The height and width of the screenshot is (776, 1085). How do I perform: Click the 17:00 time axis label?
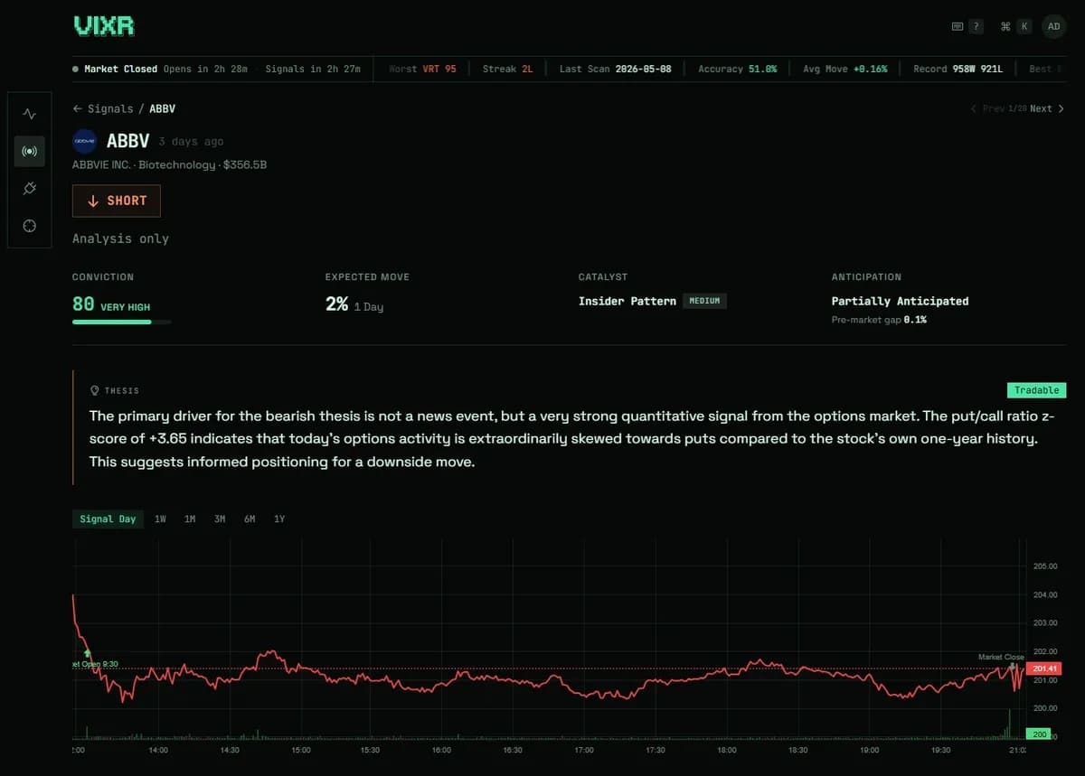[583, 750]
